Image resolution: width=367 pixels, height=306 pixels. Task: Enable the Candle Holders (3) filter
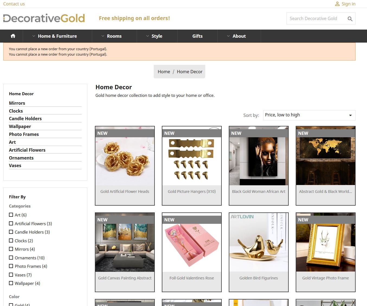tap(11, 232)
